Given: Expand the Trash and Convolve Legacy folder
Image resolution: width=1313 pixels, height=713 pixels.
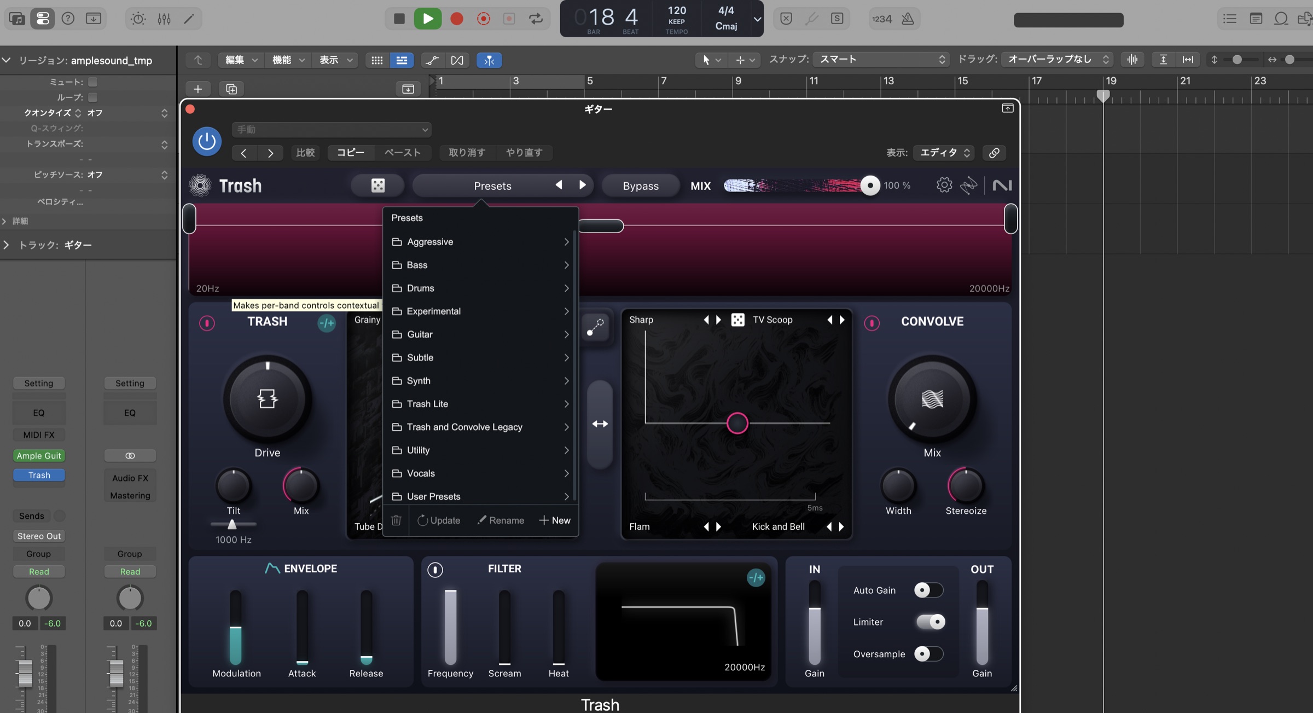Looking at the screenshot, I should [480, 427].
